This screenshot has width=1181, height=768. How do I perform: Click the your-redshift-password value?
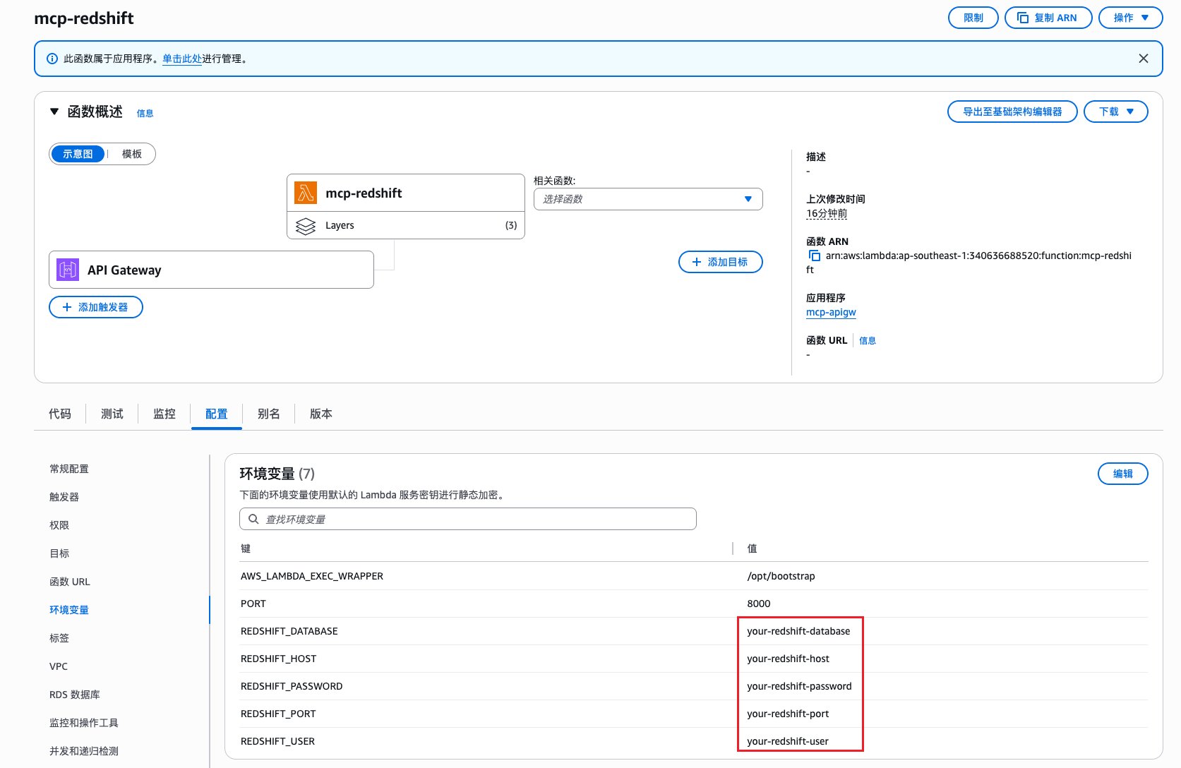pos(799,686)
